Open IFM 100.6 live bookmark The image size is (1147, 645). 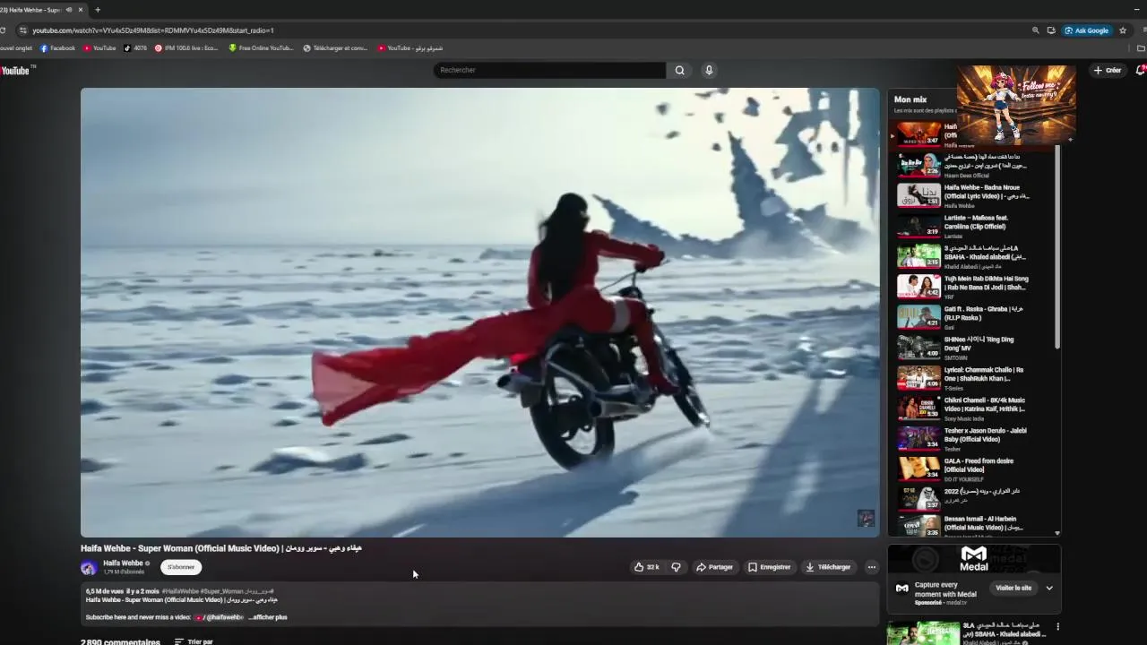point(186,48)
